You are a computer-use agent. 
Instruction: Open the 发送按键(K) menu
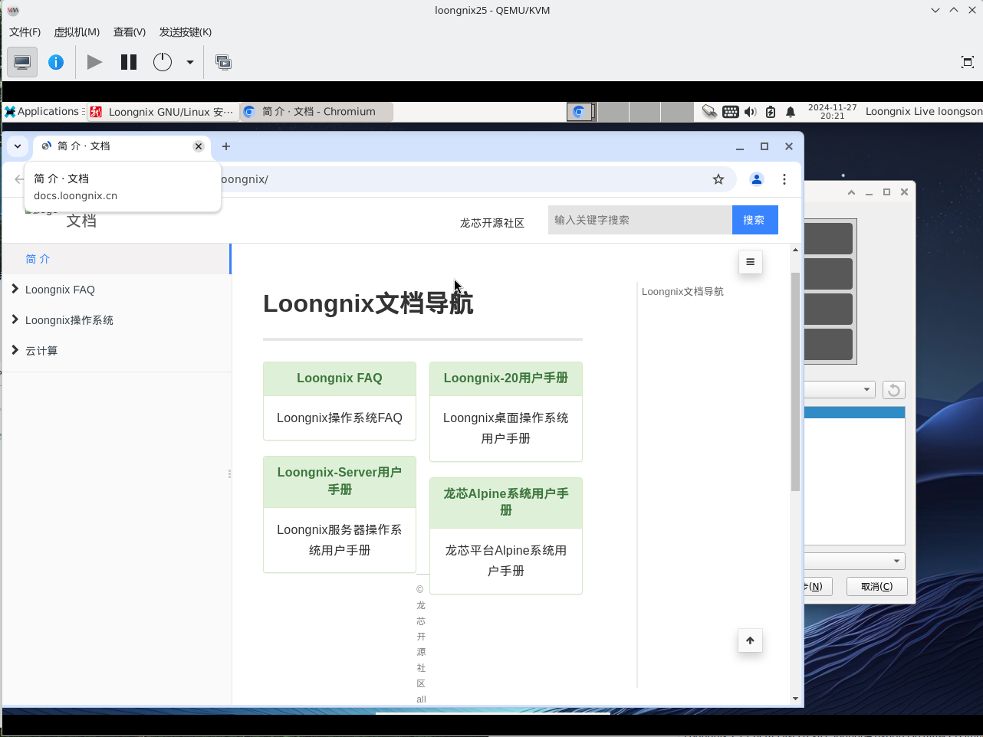click(186, 31)
